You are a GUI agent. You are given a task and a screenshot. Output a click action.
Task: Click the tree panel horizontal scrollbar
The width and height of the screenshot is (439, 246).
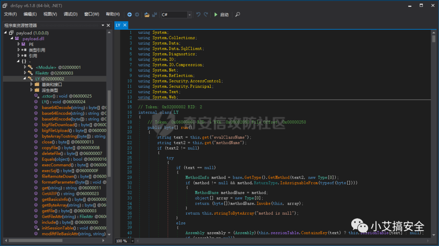click(x=35, y=240)
